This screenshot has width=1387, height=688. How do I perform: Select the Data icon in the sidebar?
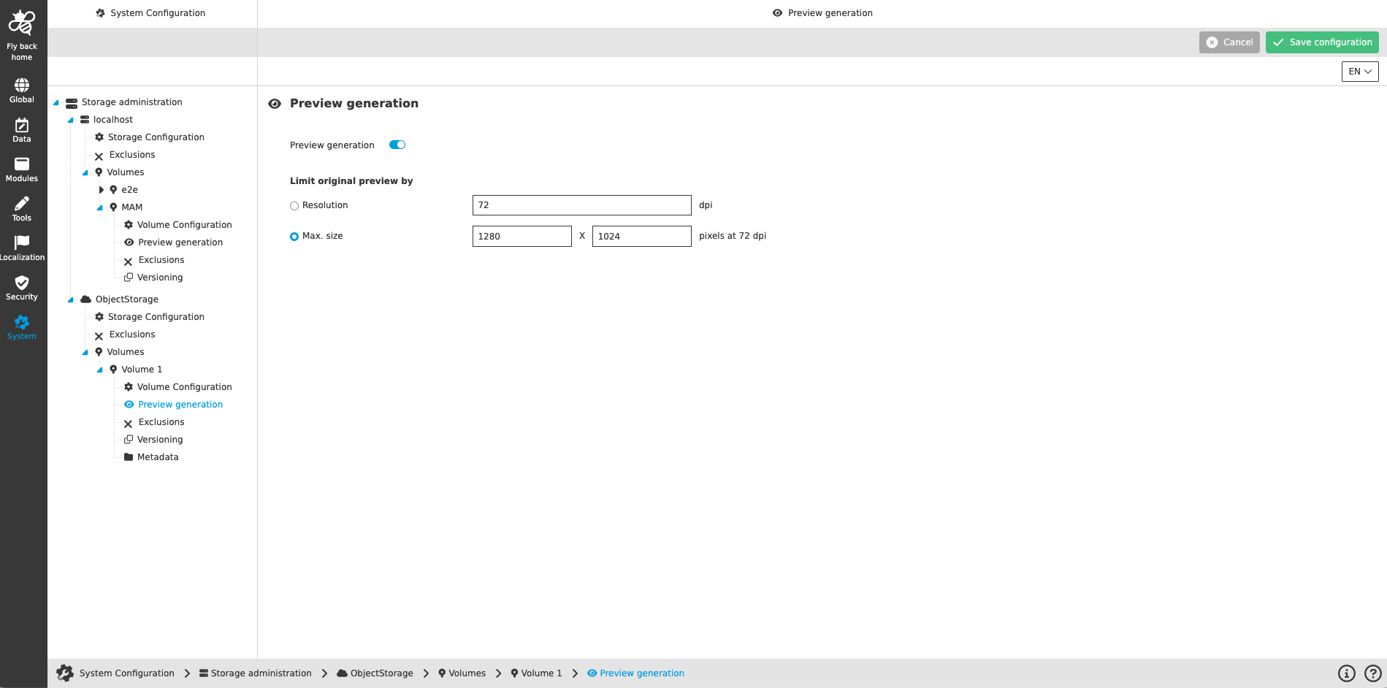21,129
